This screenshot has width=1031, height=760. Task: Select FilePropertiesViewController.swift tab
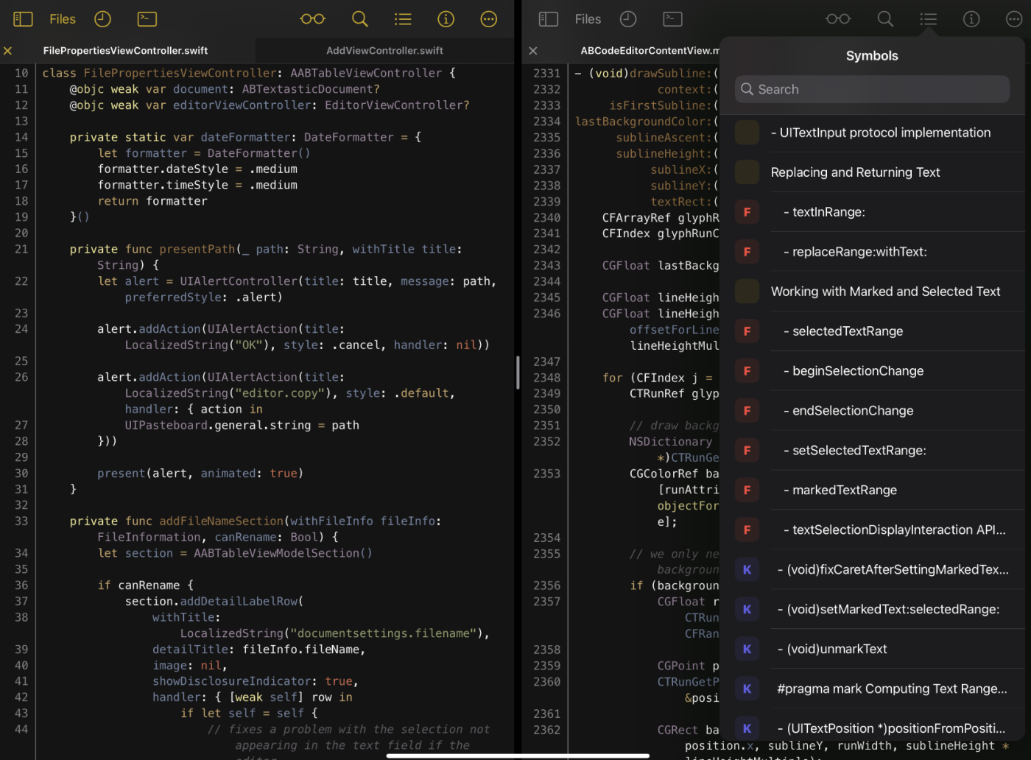coord(125,51)
